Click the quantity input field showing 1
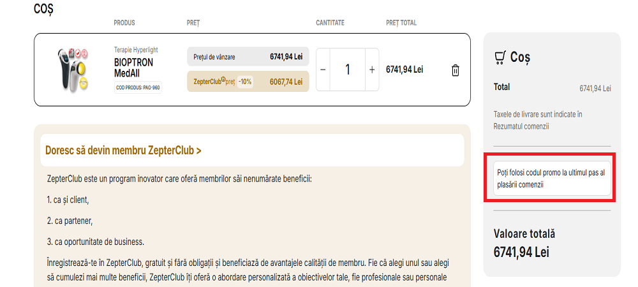The width and height of the screenshot is (638, 287). click(347, 70)
